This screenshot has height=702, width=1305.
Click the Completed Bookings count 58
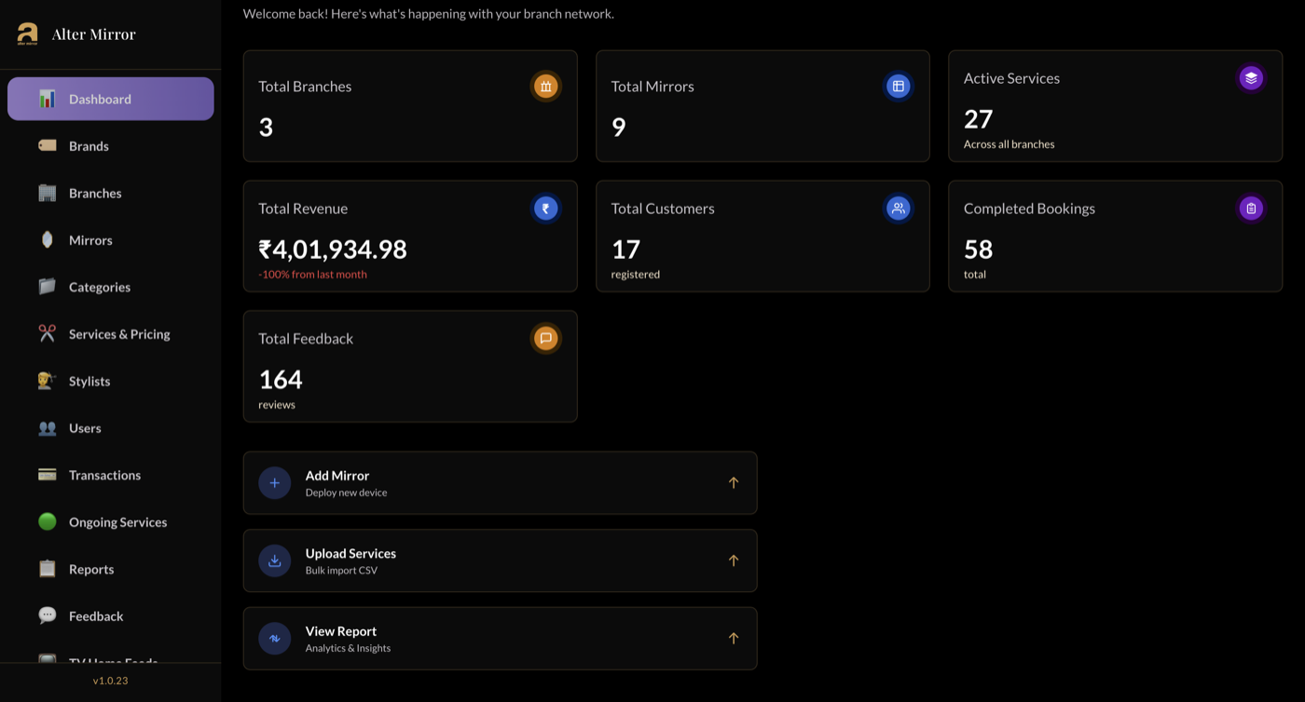pos(979,250)
